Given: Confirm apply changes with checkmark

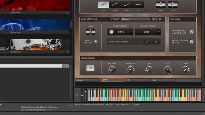Looking at the screenshot, I should click(147, 42).
